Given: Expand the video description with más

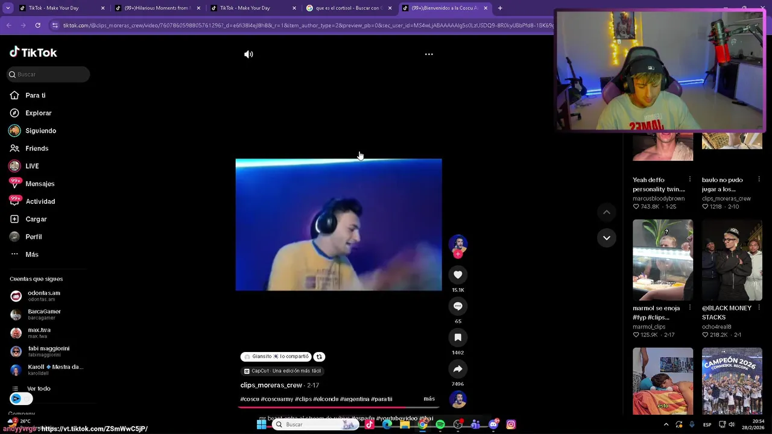Looking at the screenshot, I should click(429, 399).
